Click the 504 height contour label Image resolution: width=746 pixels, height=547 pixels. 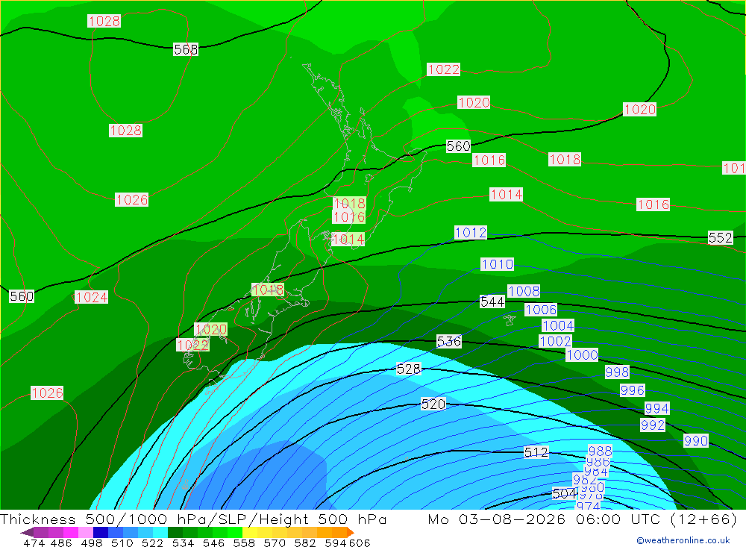564,493
